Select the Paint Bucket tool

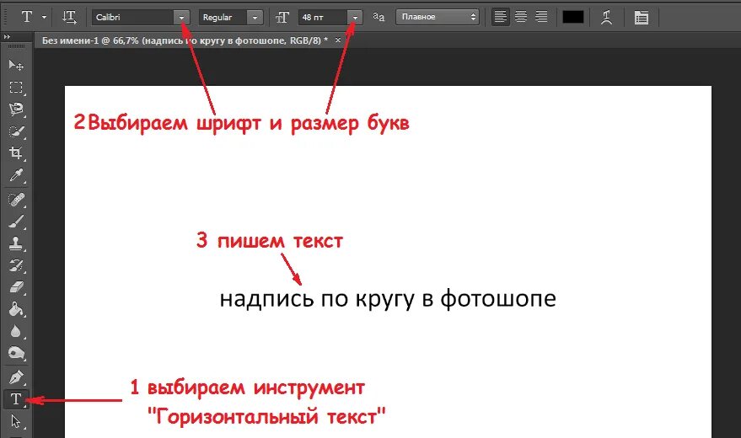(16, 309)
